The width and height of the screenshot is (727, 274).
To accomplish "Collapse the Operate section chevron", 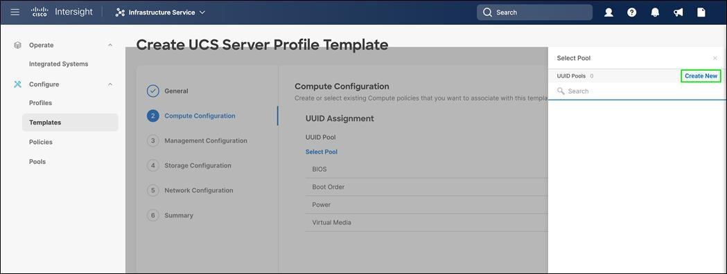I will point(110,45).
